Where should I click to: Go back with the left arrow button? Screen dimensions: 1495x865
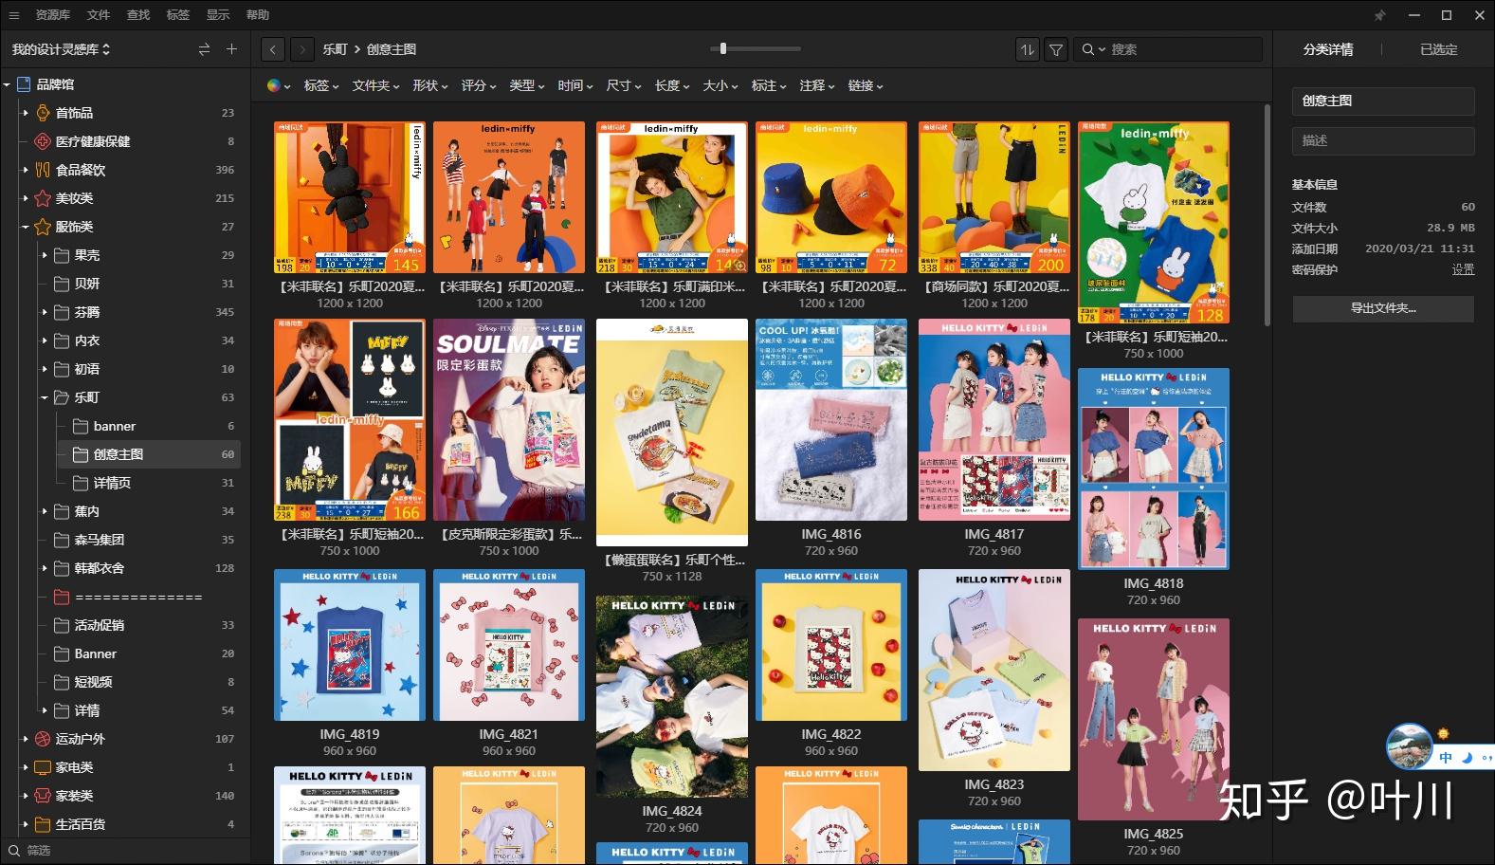point(273,49)
